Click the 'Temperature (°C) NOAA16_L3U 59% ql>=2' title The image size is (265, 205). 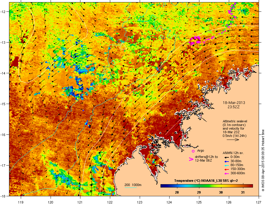tap(206, 181)
